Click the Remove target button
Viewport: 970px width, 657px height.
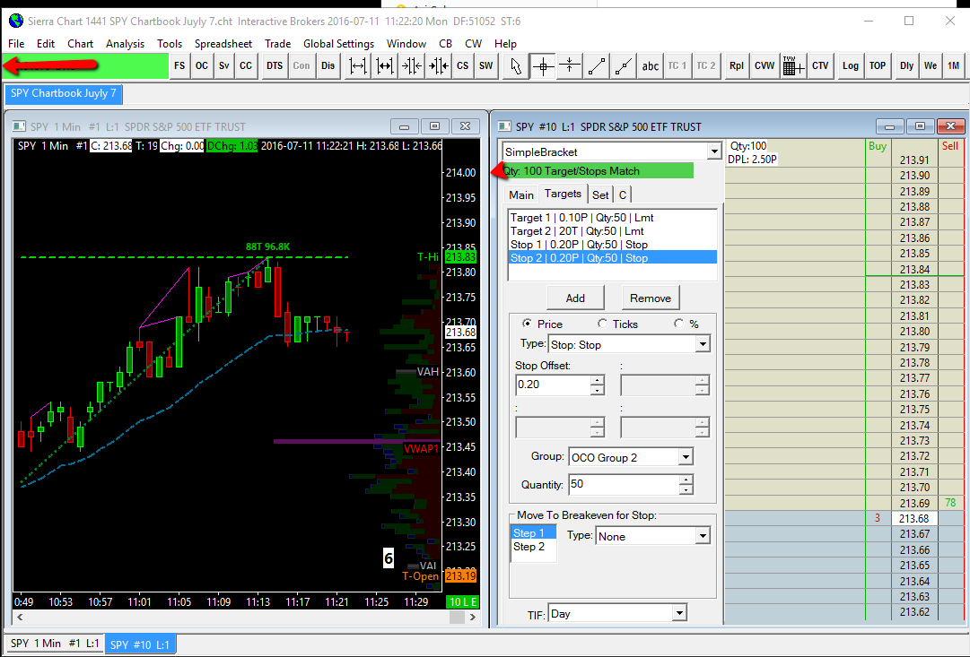coord(651,298)
